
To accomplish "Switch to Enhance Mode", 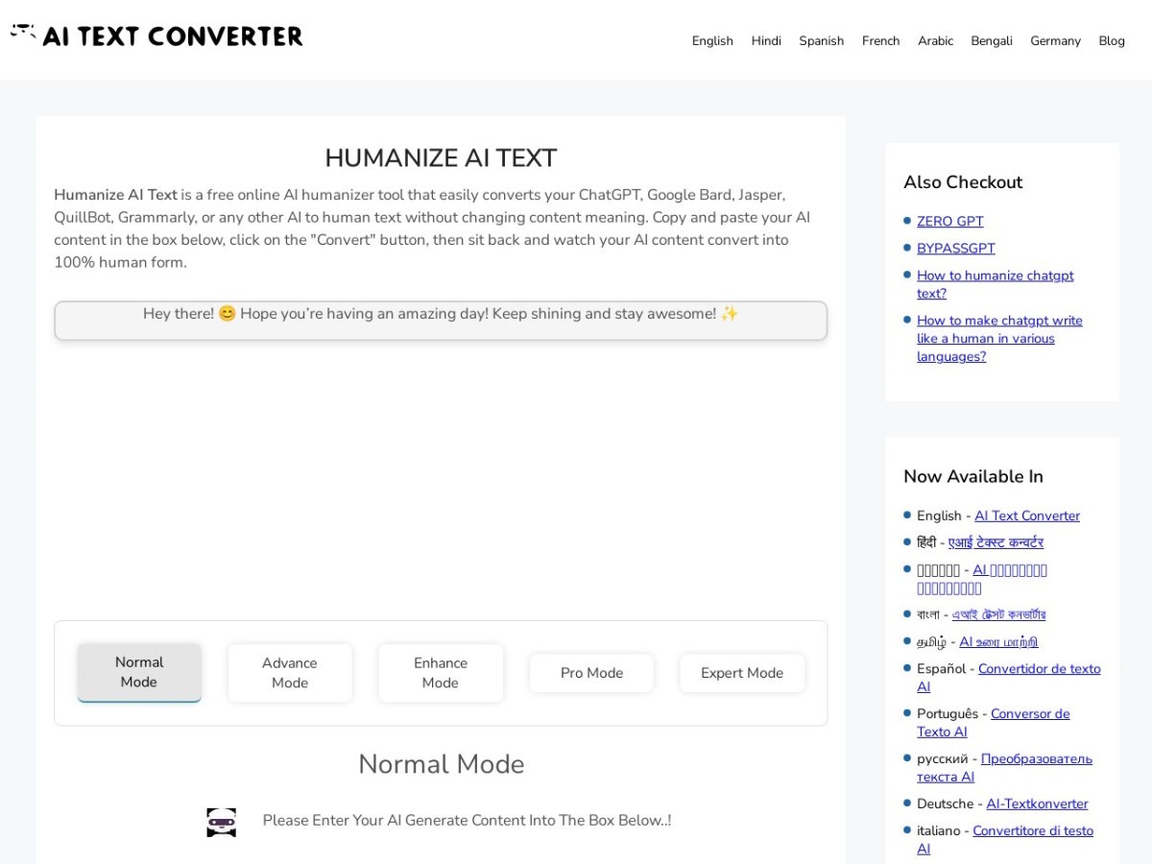I will tap(441, 672).
